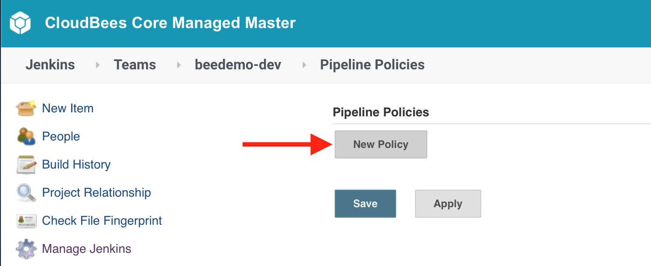Click the CloudBees Core Managed Master title

click(170, 23)
